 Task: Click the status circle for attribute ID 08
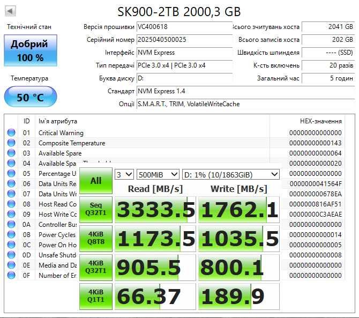11,204
